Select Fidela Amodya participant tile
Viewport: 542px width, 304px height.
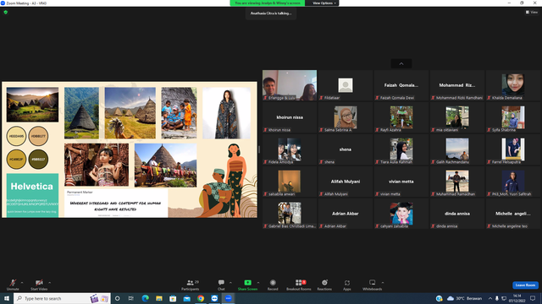click(x=290, y=149)
